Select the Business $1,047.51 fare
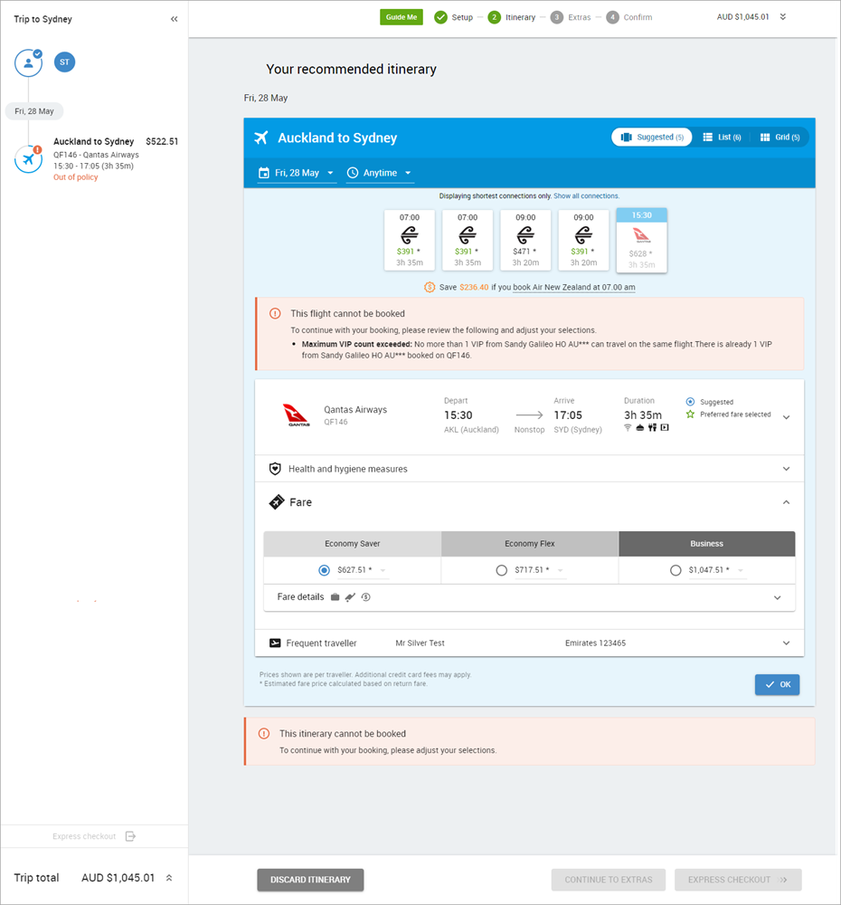This screenshot has height=905, width=841. pyautogui.click(x=676, y=570)
